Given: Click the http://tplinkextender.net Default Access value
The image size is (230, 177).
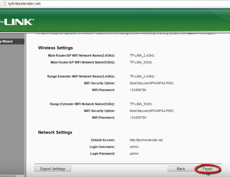Looking at the screenshot, I should [x=146, y=140].
